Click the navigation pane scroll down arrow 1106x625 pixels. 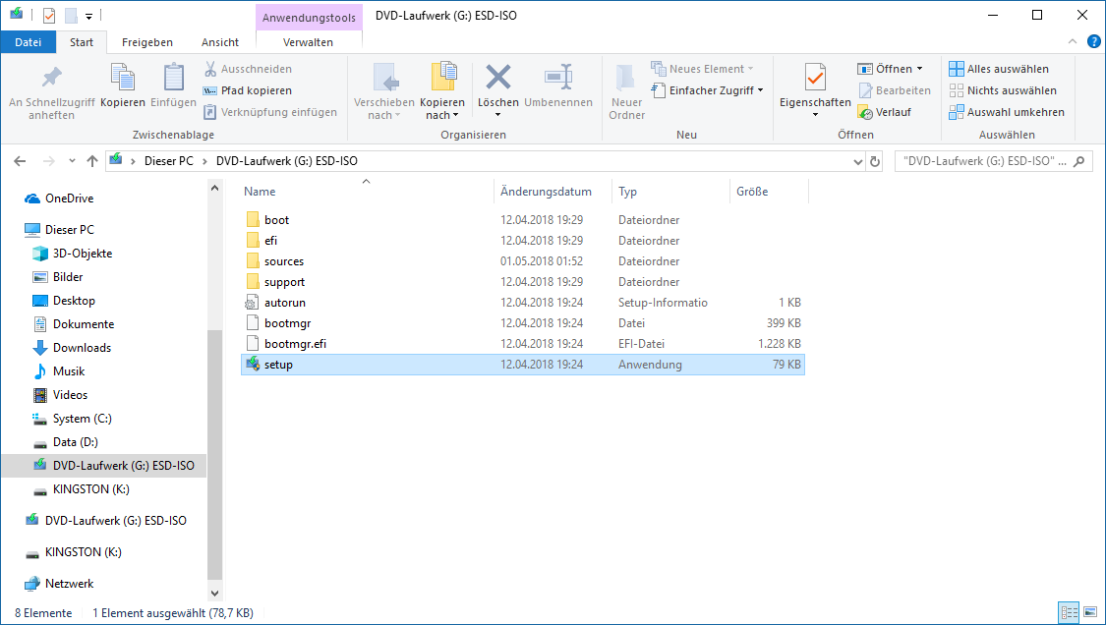214,594
